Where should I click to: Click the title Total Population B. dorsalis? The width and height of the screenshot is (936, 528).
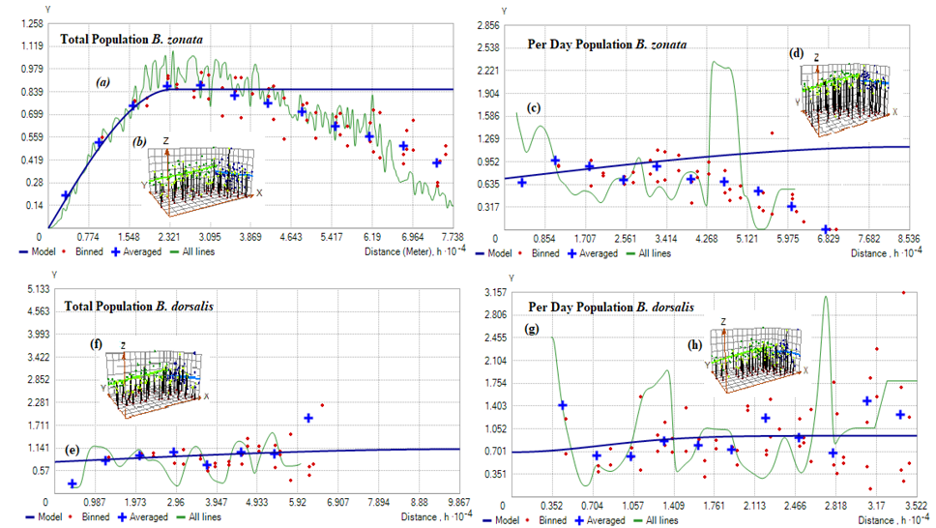click(138, 307)
